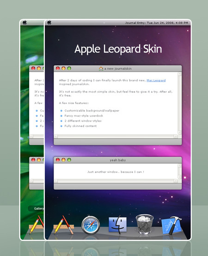Zoom the 'a new journalskin' window
The height and width of the screenshot is (256, 208).
click(x=69, y=68)
